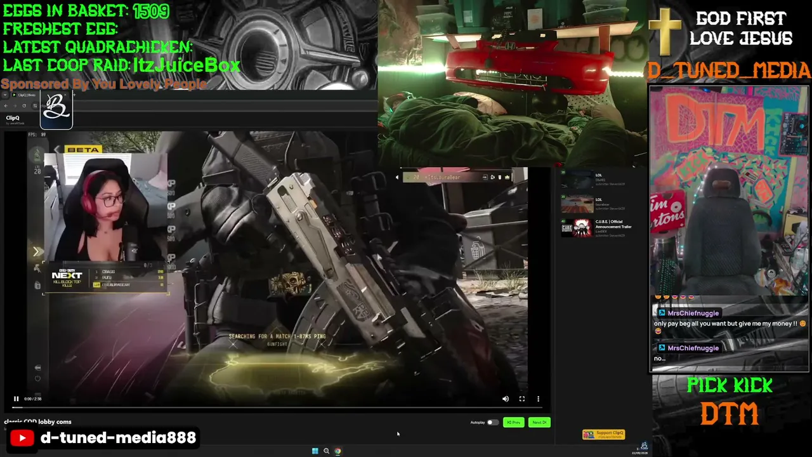Screen dimensions: 812x457
Task: Skip to the next clip with Next
Action: [539, 423]
